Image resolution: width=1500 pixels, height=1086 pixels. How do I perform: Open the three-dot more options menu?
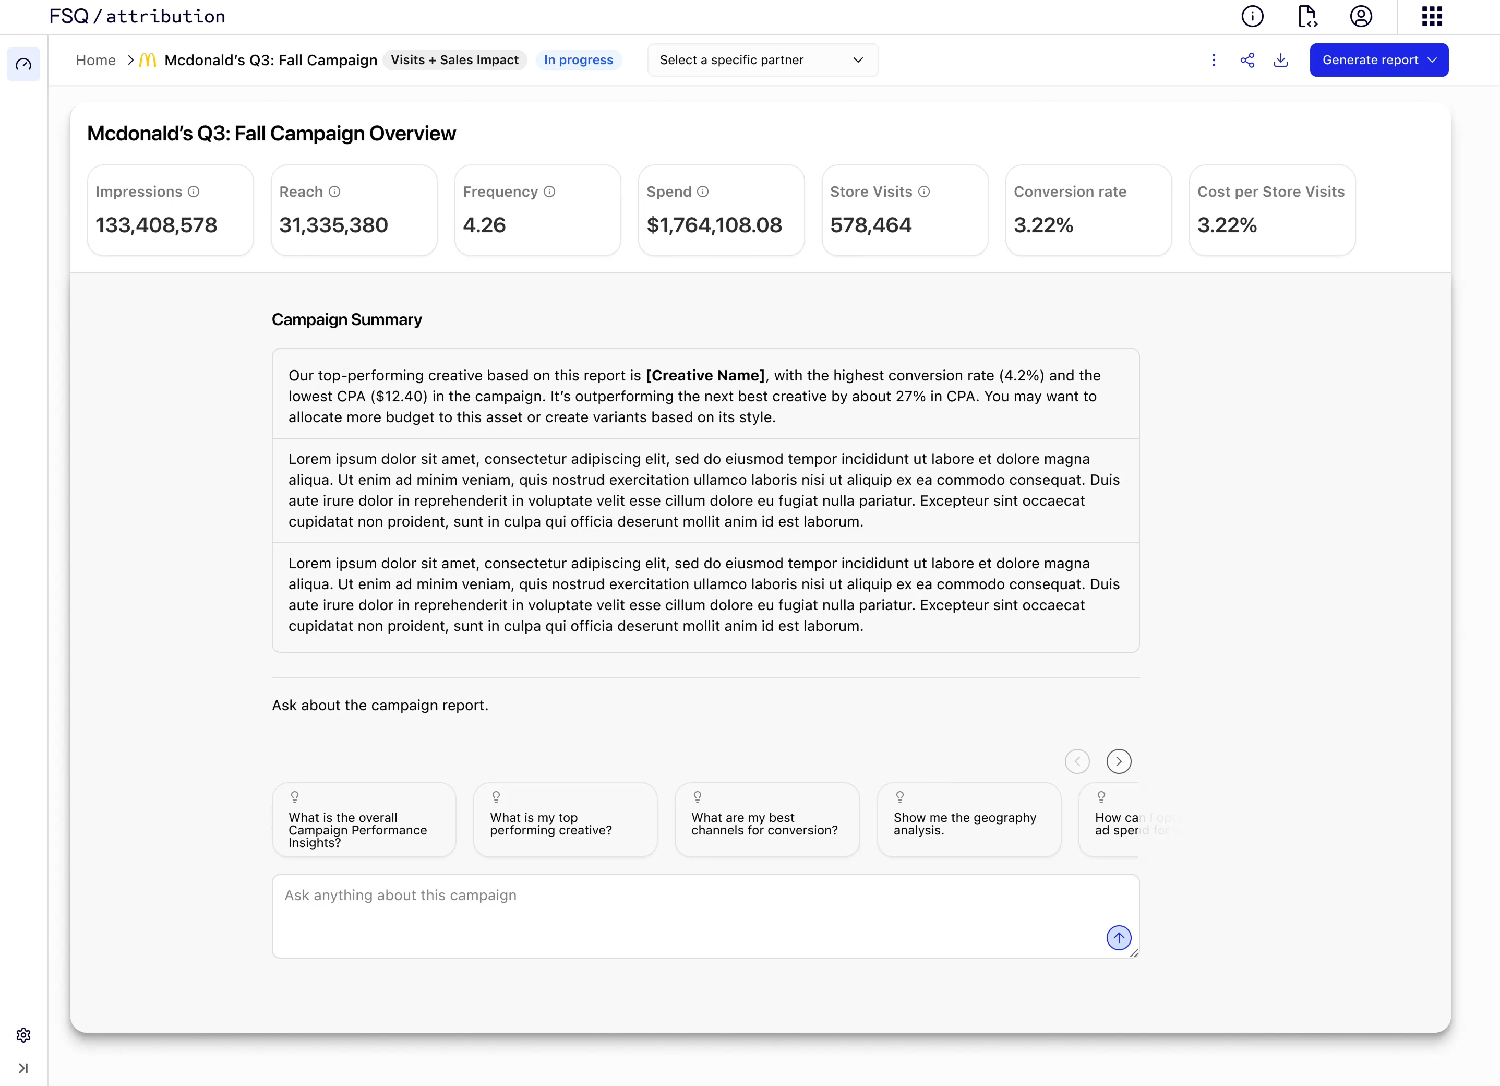[1214, 60]
